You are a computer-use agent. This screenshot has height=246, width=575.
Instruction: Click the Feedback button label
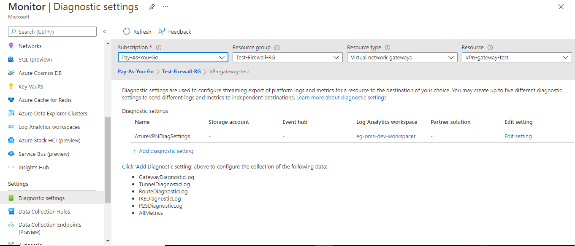click(180, 32)
